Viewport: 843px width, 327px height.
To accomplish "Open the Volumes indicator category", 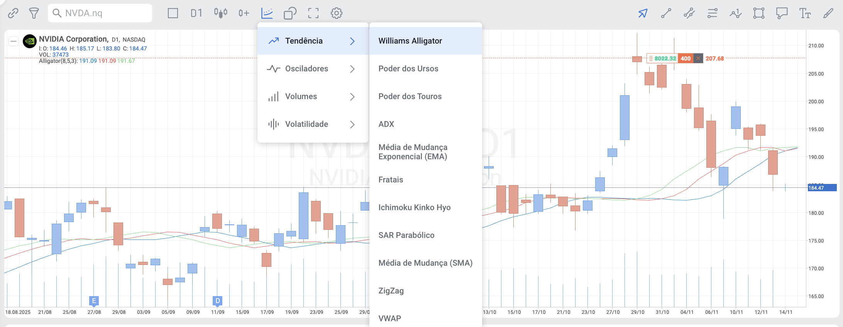I will pos(313,96).
